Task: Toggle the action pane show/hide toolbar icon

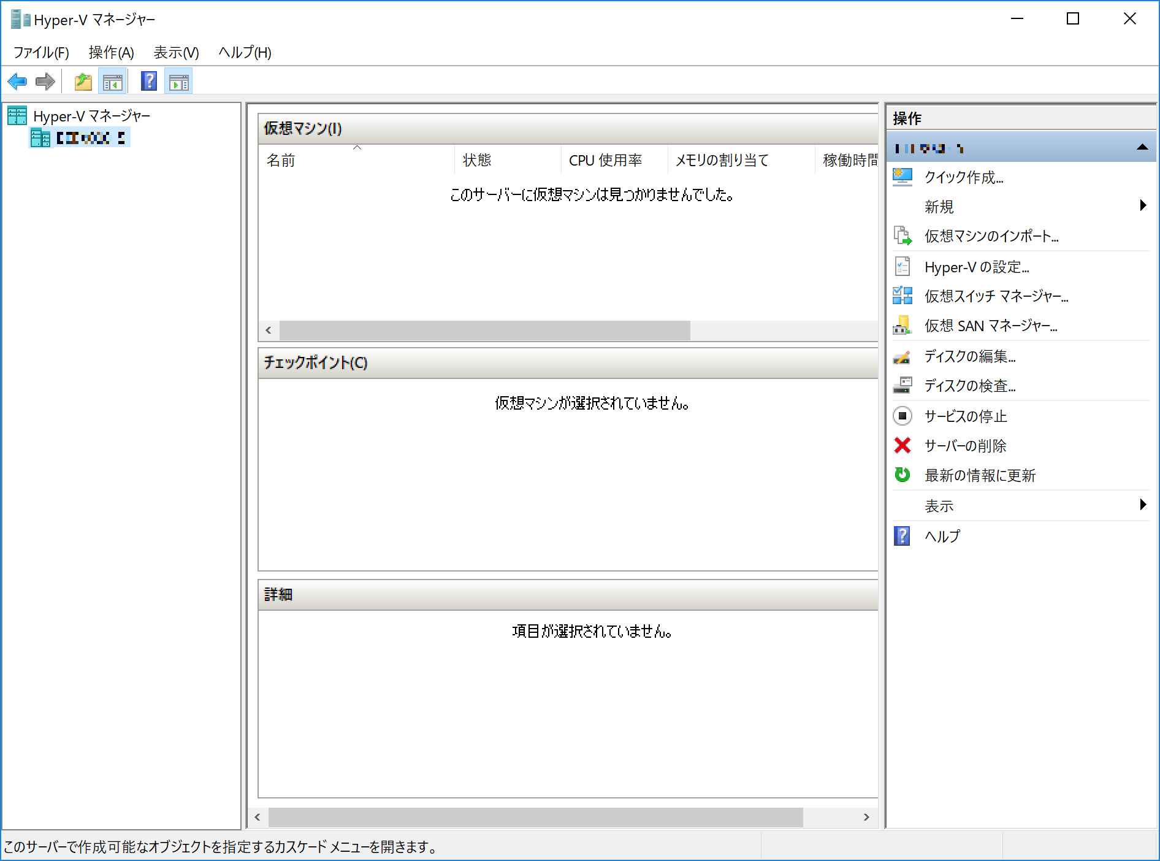Action: [179, 81]
